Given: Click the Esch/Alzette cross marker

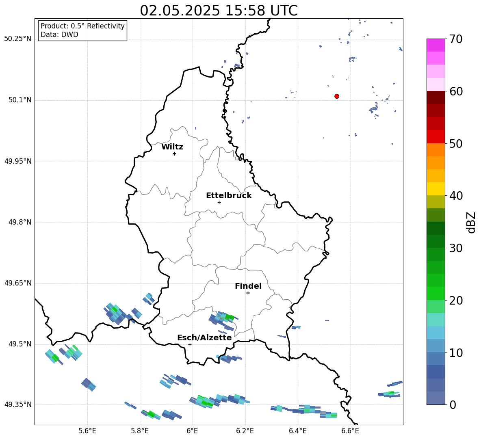Looking at the screenshot, I should (190, 344).
